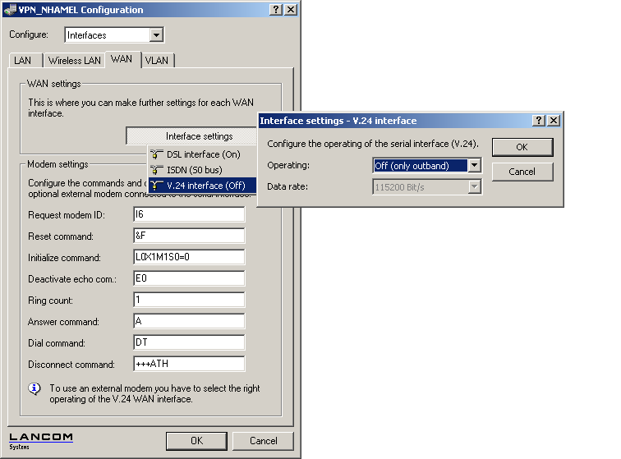Switch to the LAN tab
The height and width of the screenshot is (459, 621).
23,61
